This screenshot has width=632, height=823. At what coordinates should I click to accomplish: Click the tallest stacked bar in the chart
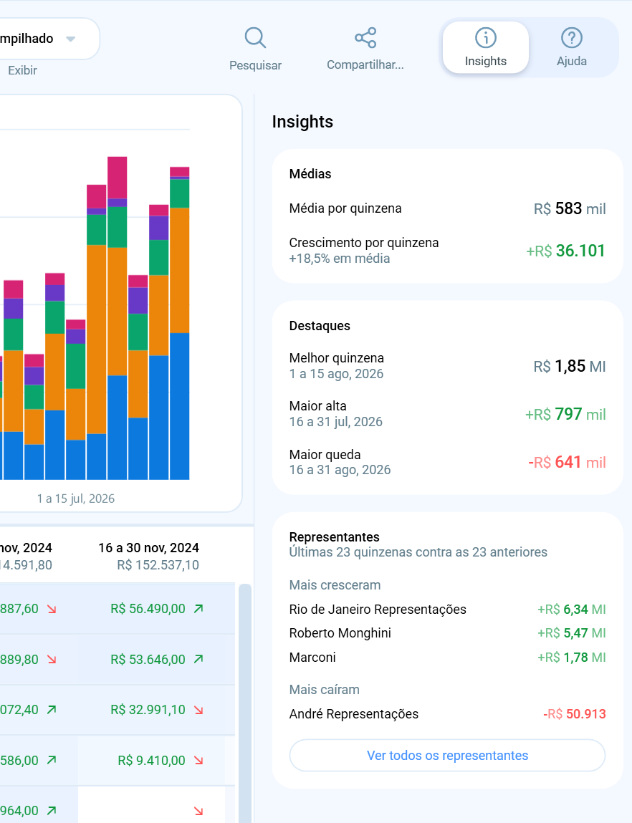tap(117, 318)
